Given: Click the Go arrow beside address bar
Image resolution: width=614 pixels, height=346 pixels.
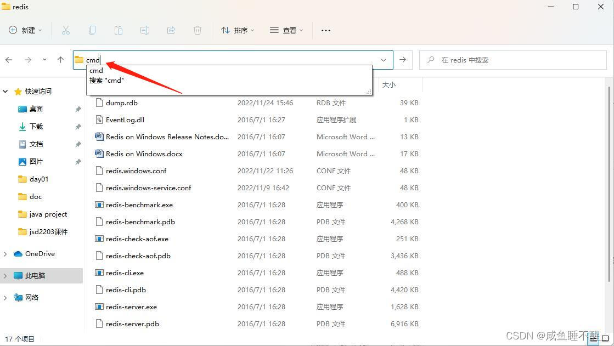Looking at the screenshot, I should click(x=403, y=60).
